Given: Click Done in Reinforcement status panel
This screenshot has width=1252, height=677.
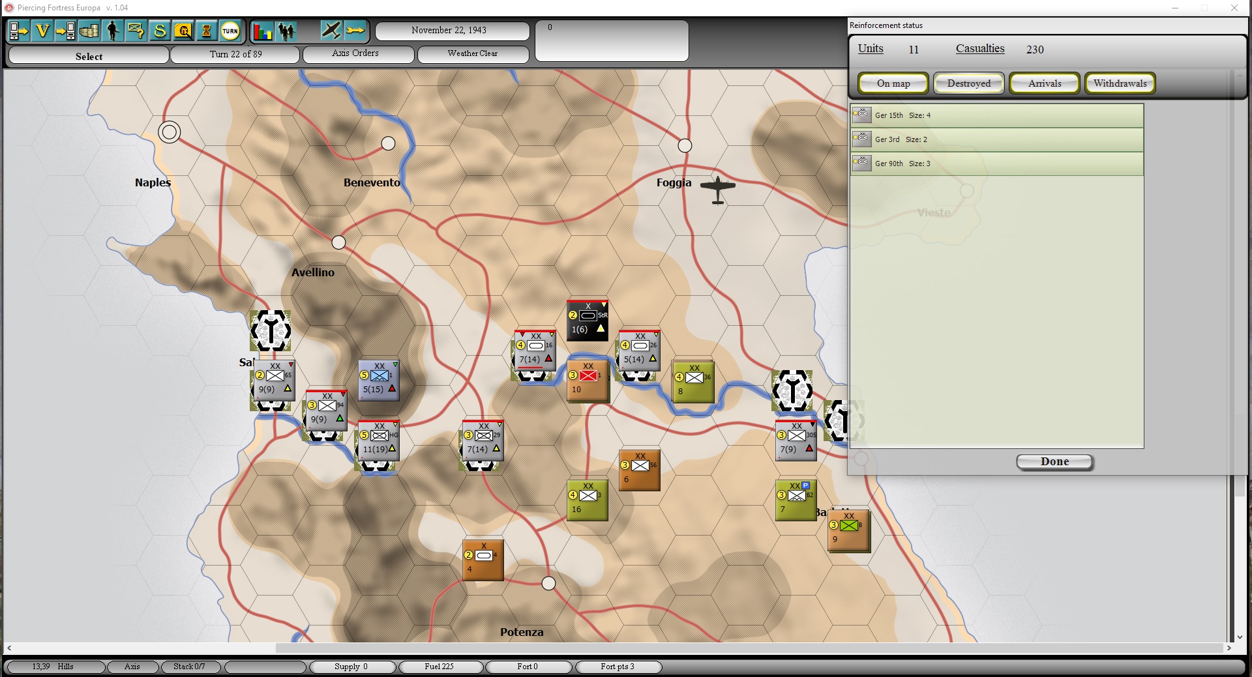Looking at the screenshot, I should click(1054, 462).
